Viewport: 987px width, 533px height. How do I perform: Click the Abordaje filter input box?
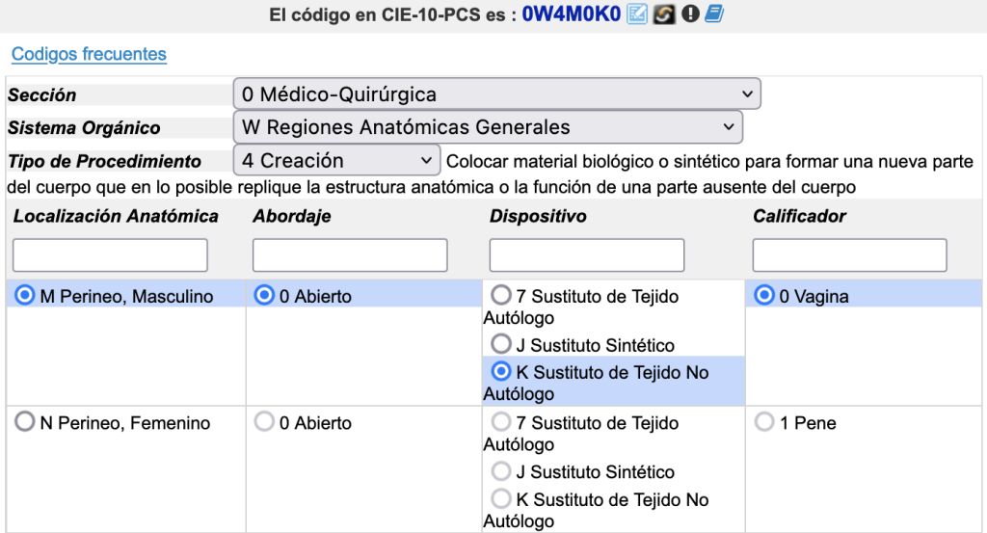pos(350,255)
